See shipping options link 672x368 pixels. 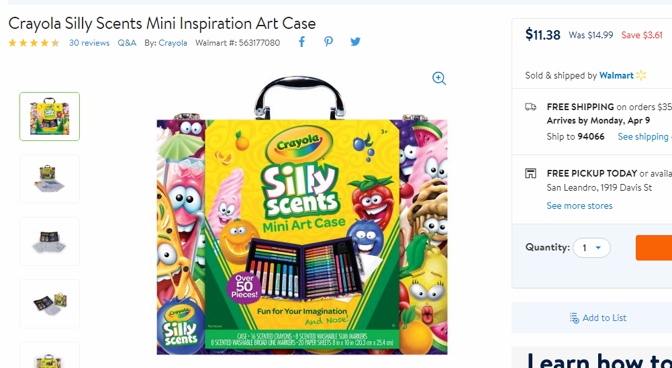[x=644, y=136]
